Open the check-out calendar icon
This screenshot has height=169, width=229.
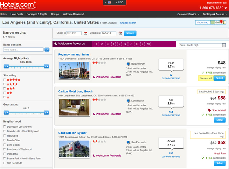120,33
